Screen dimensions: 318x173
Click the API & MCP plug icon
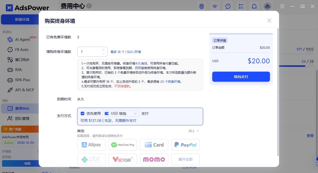pos(10,90)
